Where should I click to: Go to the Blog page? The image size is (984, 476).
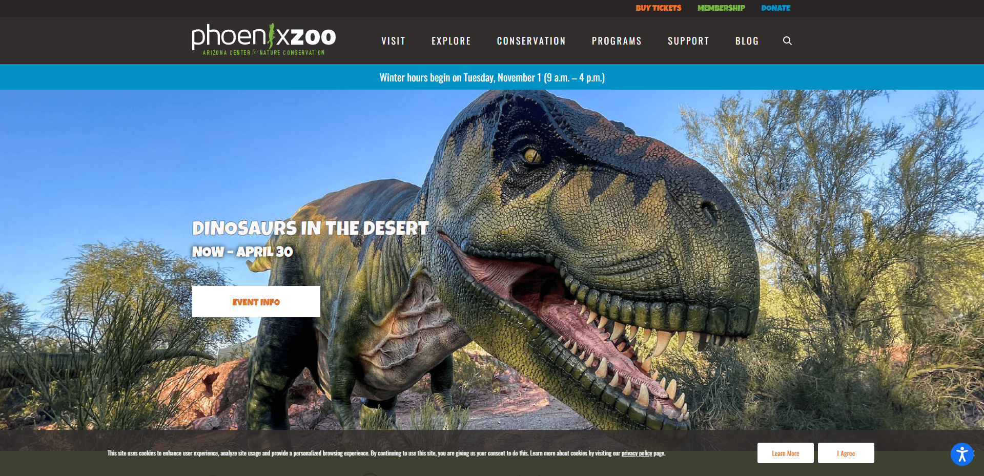[x=747, y=41]
